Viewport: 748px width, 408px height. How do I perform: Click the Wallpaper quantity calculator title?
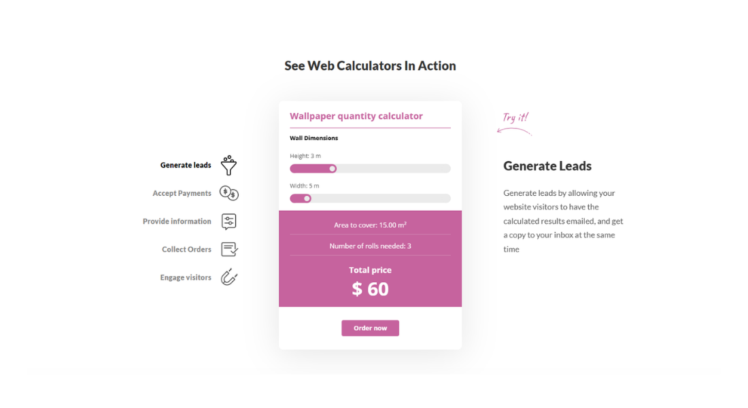(356, 116)
